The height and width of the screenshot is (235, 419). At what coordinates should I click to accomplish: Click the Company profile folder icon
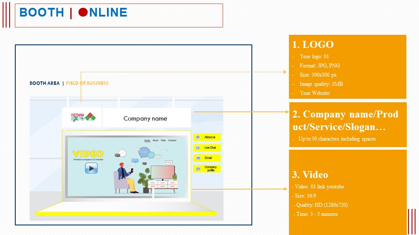coord(198,168)
